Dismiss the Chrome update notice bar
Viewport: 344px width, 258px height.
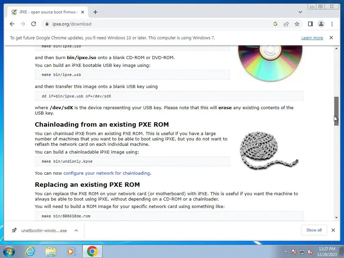[x=331, y=38]
